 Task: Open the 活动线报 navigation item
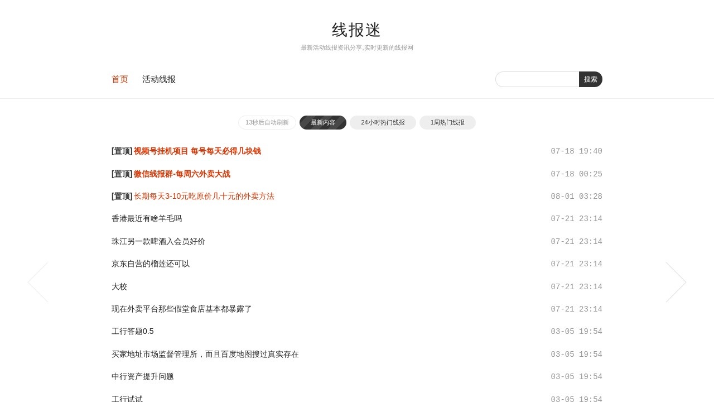(x=159, y=79)
